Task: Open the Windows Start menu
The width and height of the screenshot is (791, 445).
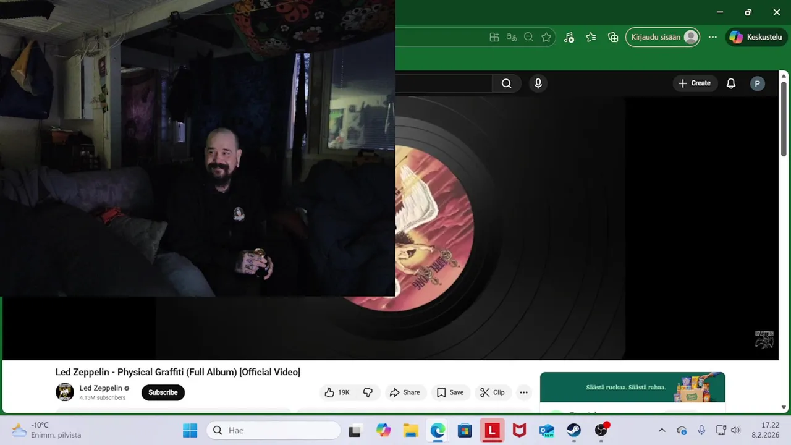Action: coord(190,430)
